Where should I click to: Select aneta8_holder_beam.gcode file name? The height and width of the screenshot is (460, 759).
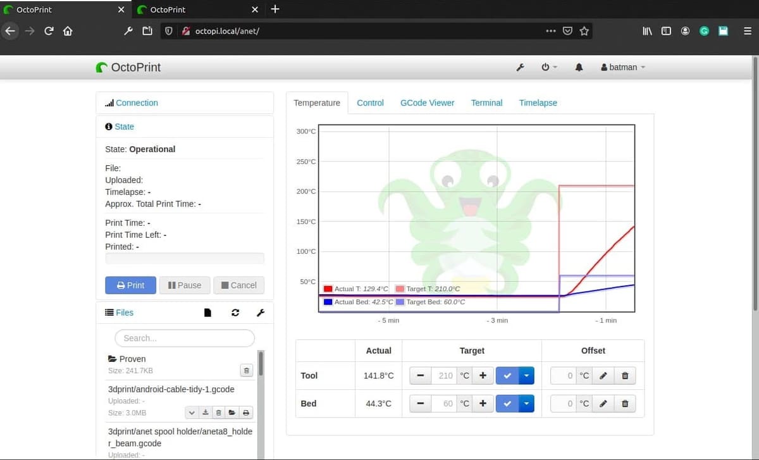[180, 437]
